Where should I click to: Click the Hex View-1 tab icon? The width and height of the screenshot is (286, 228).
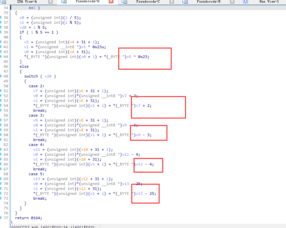tap(246, 2)
